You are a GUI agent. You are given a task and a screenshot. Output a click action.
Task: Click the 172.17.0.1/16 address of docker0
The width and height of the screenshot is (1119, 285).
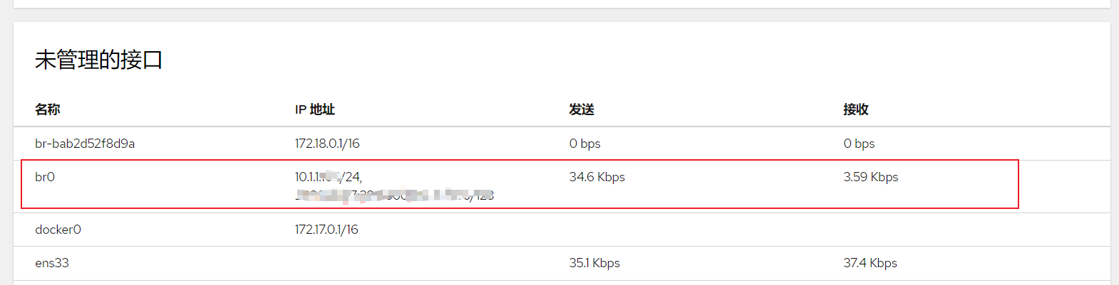[326, 230]
